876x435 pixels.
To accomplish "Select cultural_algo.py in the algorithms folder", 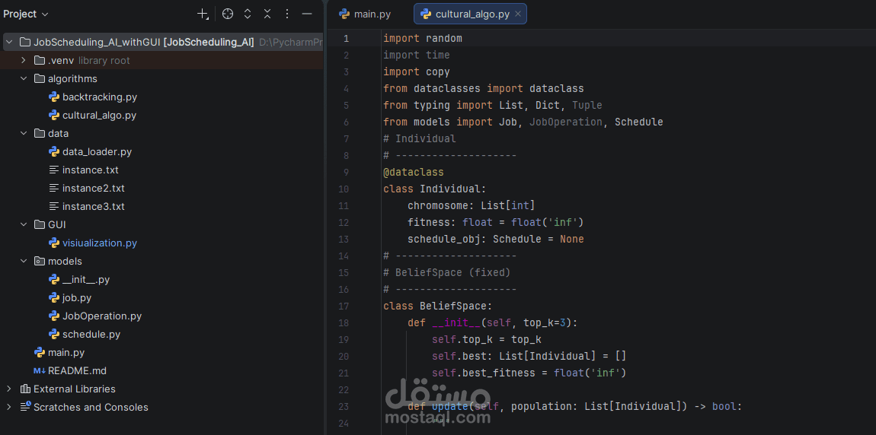I will 100,116.
